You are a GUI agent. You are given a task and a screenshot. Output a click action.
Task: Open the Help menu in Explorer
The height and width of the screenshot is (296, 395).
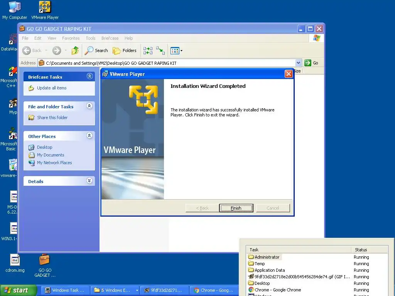(x=128, y=38)
